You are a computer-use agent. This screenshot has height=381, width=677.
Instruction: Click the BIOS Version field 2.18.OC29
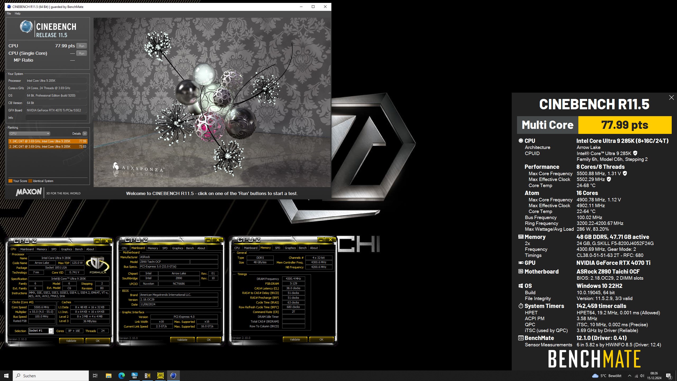(x=179, y=300)
